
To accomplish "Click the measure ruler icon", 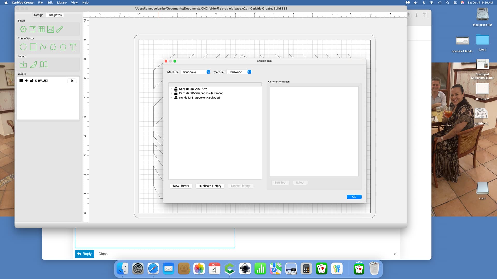I will pos(60,29).
